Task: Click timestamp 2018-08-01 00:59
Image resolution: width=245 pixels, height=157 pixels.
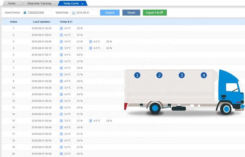Action: point(41,153)
